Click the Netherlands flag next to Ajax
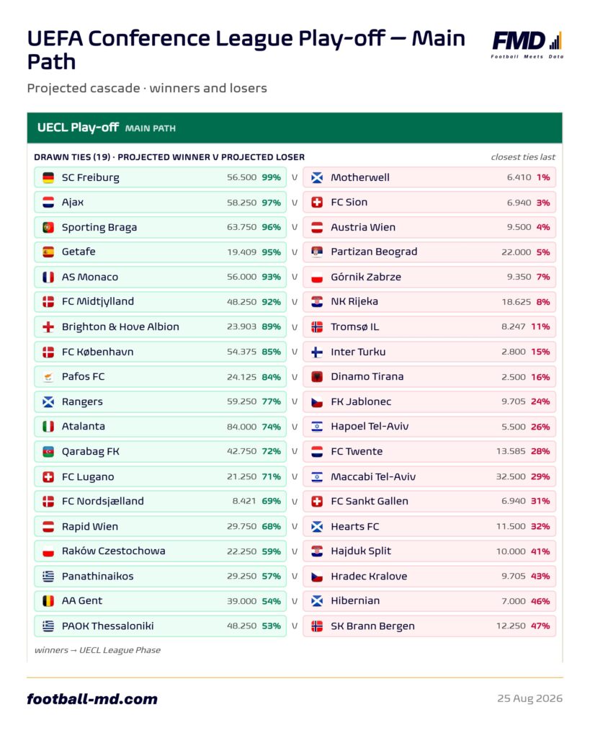Viewport: 590px width, 738px height. click(x=48, y=203)
